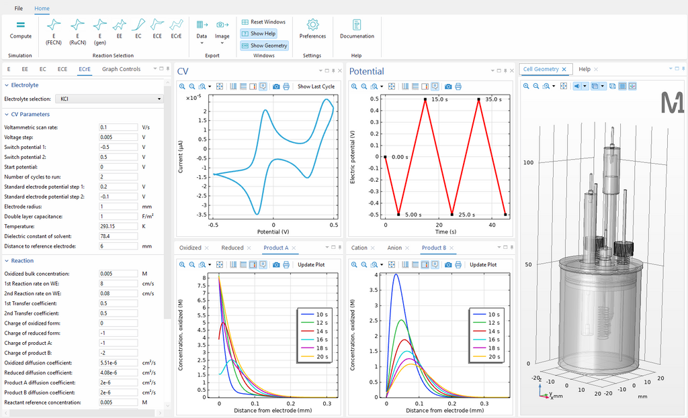
Task: Click Update Plot in the Cation panel
Action: (x=484, y=264)
